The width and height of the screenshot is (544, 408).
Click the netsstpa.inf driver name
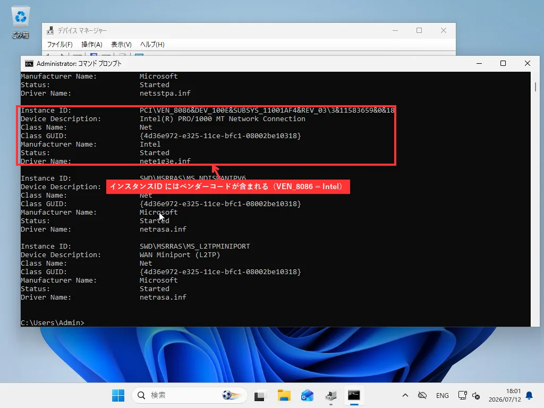[165, 93]
